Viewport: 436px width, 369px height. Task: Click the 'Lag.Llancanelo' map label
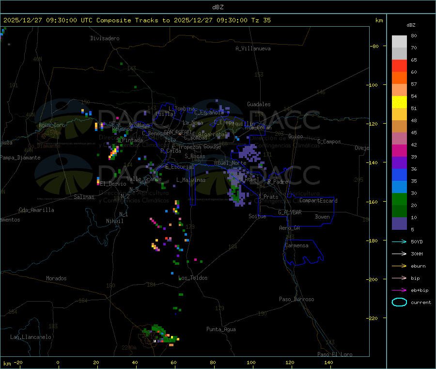[x=31, y=337]
